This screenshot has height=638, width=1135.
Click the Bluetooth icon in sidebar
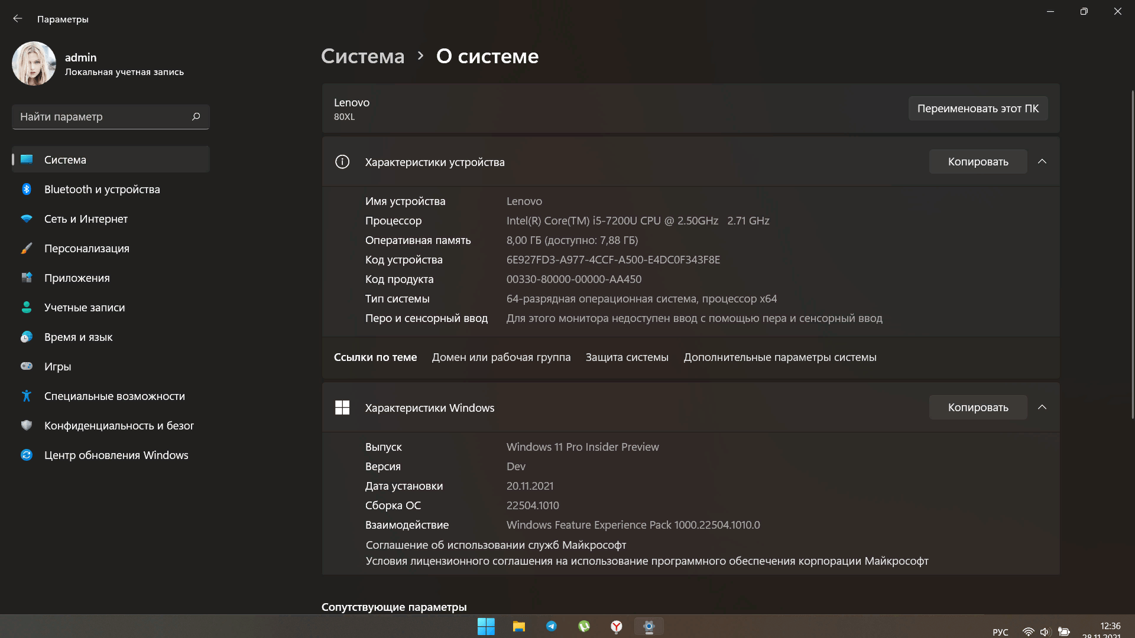pyautogui.click(x=27, y=189)
